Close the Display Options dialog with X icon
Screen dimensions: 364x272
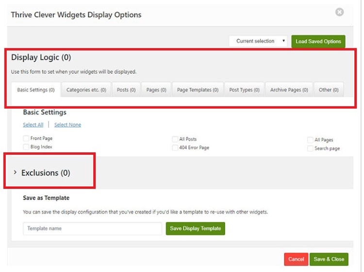click(339, 12)
